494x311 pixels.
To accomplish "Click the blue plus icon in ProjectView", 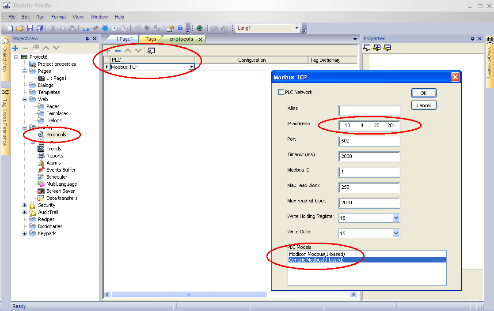I will click(x=15, y=48).
